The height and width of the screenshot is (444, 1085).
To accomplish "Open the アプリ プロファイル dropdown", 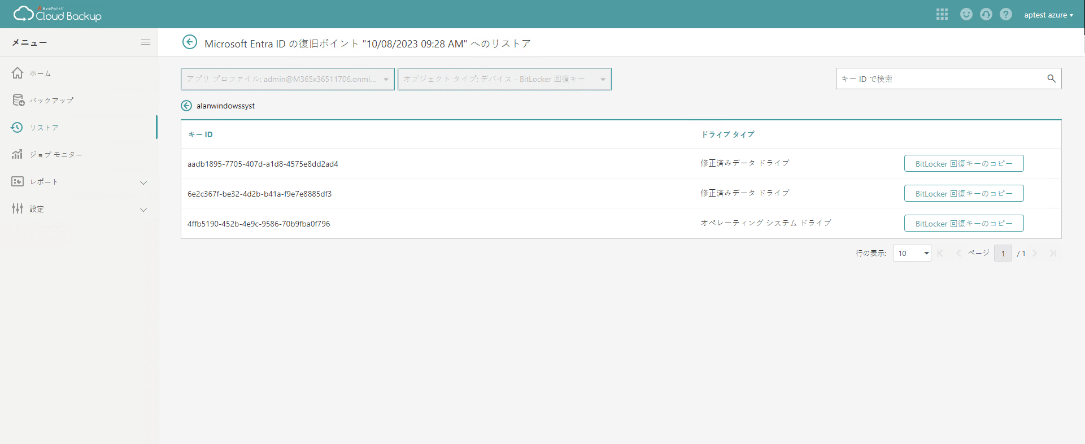I will [287, 79].
